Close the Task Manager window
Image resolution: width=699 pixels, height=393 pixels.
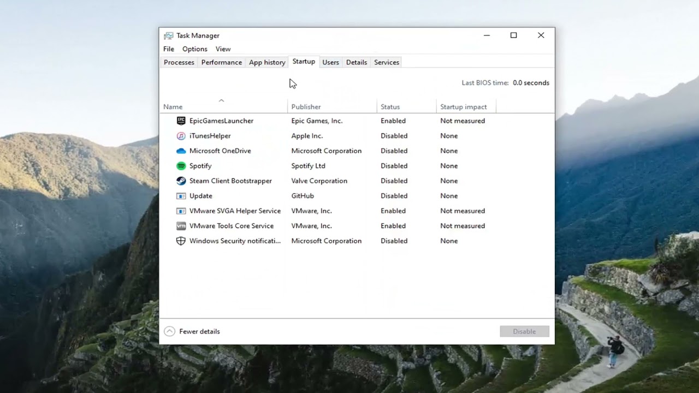pyautogui.click(x=541, y=35)
